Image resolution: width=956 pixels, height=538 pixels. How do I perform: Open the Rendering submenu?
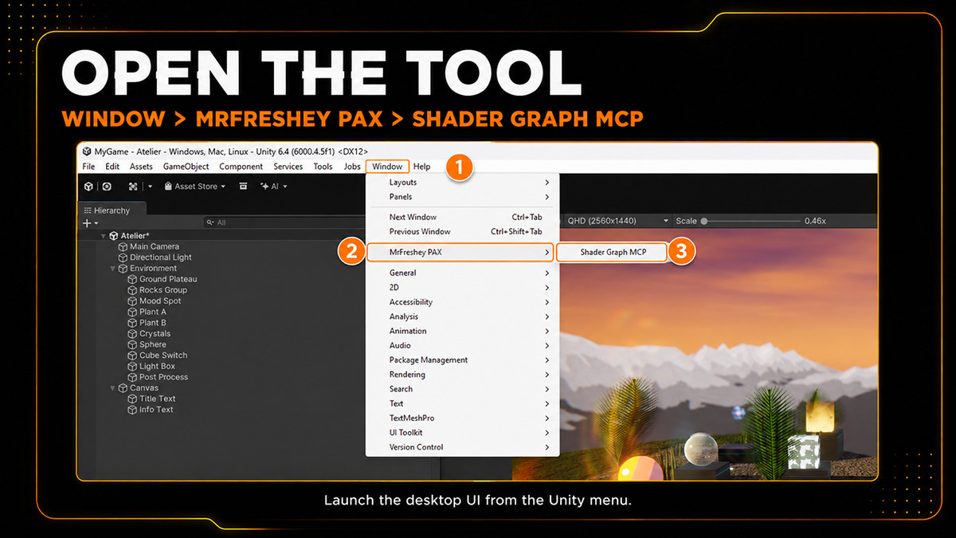coord(462,375)
